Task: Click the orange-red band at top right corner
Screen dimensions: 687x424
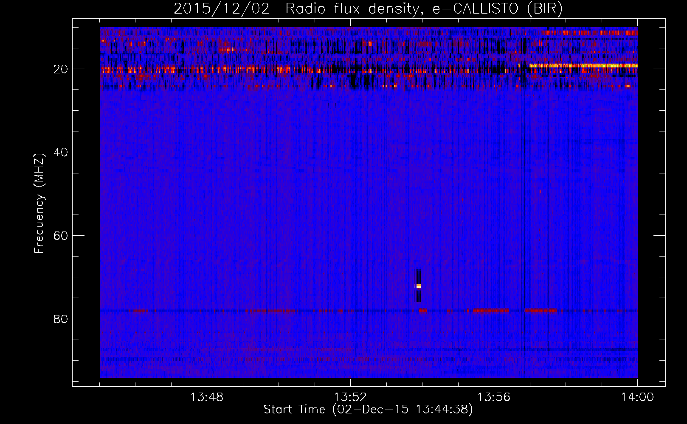Action: click(x=589, y=33)
